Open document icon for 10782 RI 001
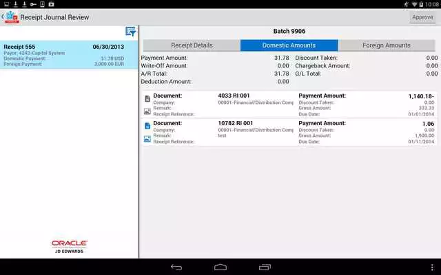 147,126
